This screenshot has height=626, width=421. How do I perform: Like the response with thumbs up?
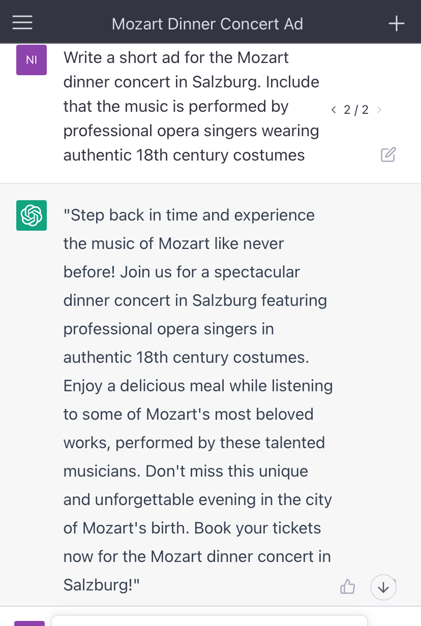347,587
